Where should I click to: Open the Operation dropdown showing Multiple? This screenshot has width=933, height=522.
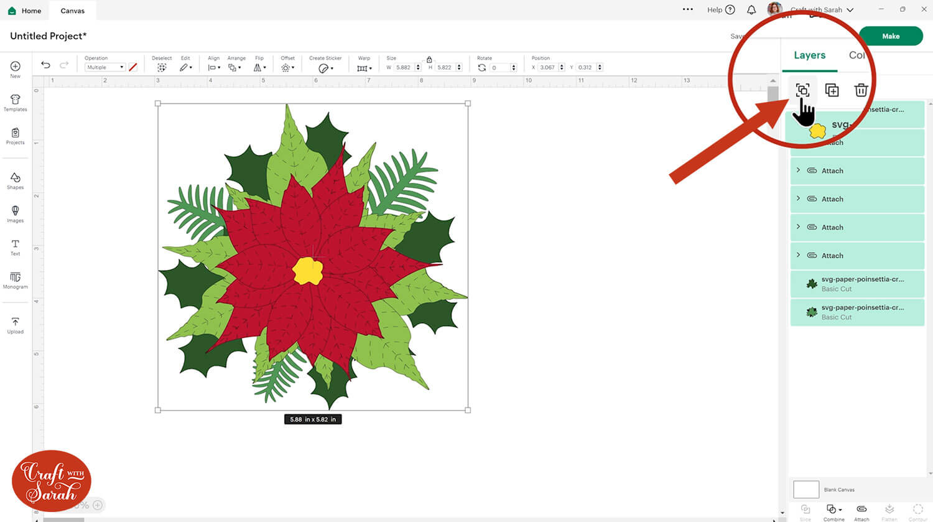105,67
